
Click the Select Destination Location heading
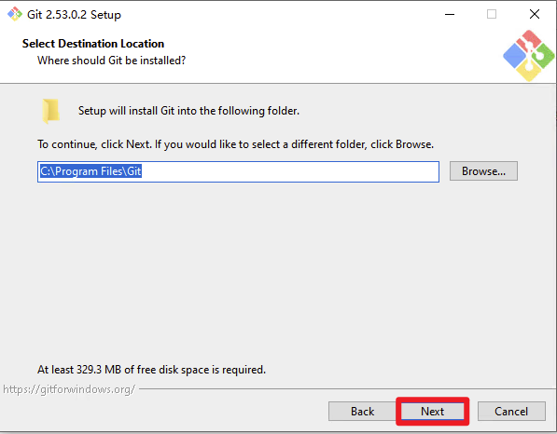click(x=93, y=44)
